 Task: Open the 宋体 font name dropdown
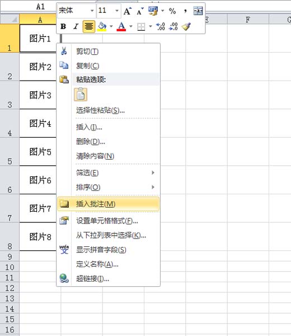[x=92, y=11]
